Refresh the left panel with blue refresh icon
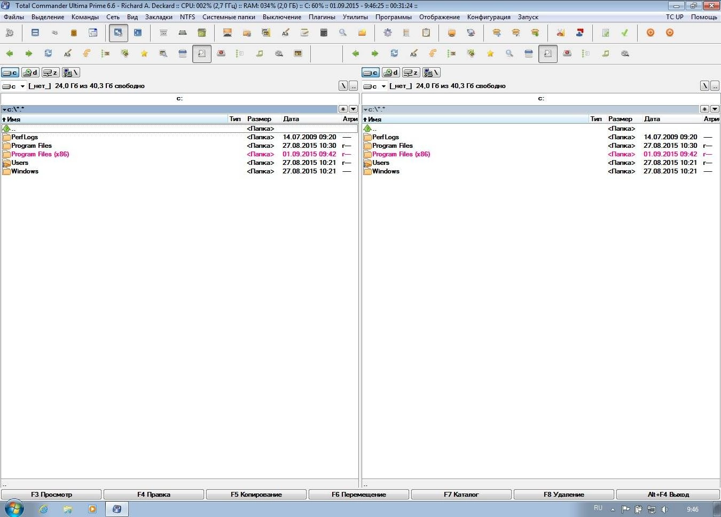 [48, 53]
